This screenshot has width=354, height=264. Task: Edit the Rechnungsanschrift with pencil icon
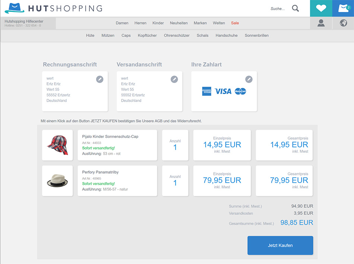click(99, 79)
